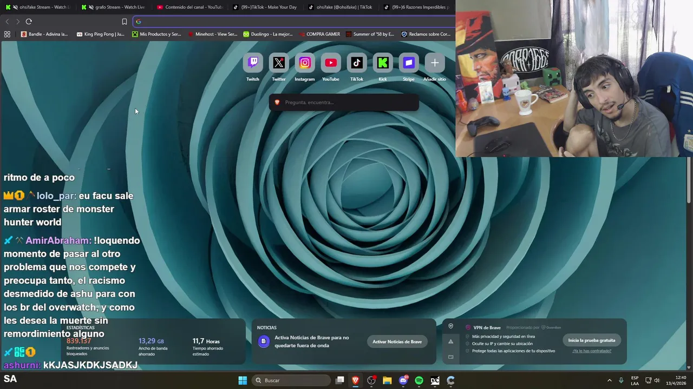Click the 13,29 GB bandwidth saved stat
Image resolution: width=693 pixels, height=389 pixels.
tap(153, 346)
